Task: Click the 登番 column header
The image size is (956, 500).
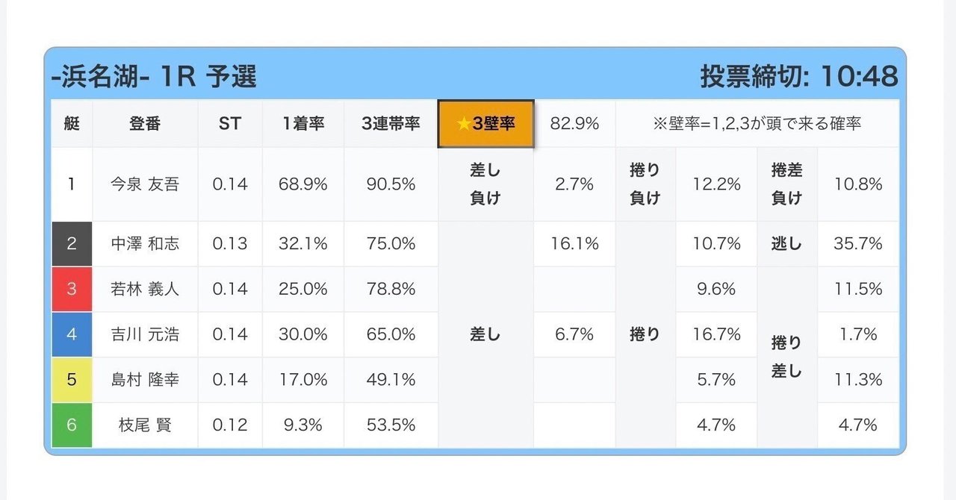Action: point(145,124)
